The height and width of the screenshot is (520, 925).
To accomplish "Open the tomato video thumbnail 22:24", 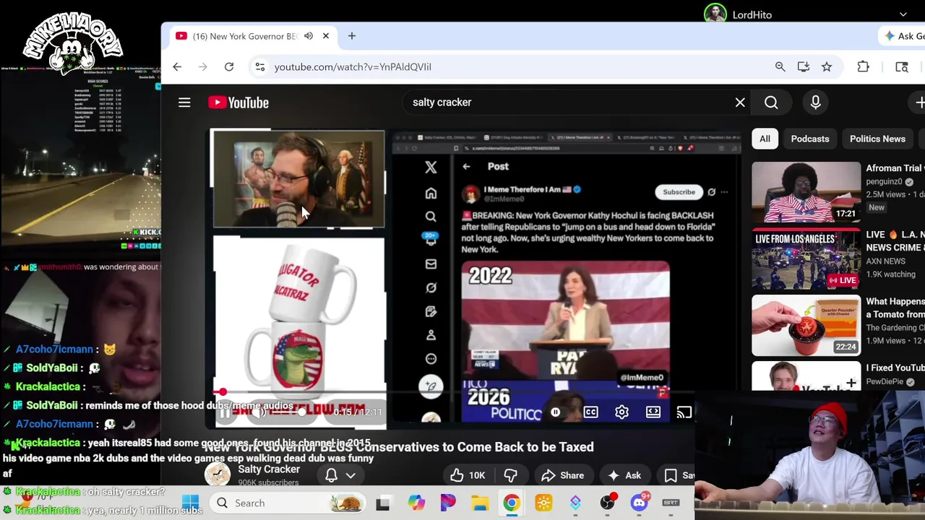I will tap(806, 326).
